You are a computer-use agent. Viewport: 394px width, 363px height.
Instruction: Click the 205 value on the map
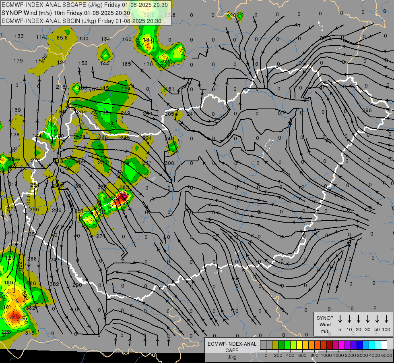pyautogui.click(x=169, y=114)
